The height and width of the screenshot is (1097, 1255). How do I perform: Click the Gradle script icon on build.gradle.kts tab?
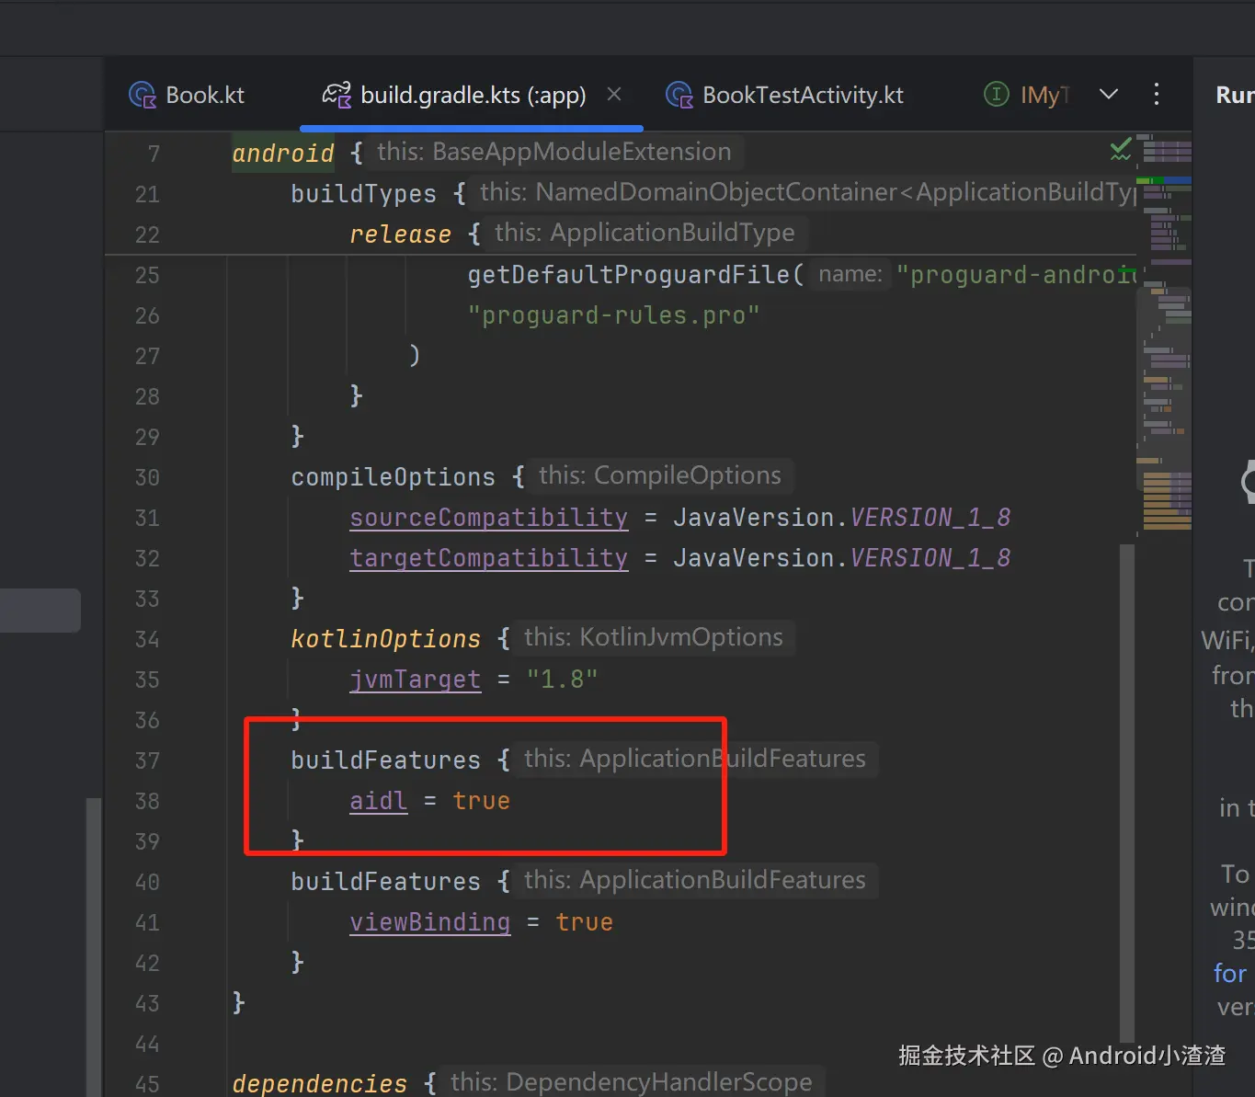pos(337,95)
